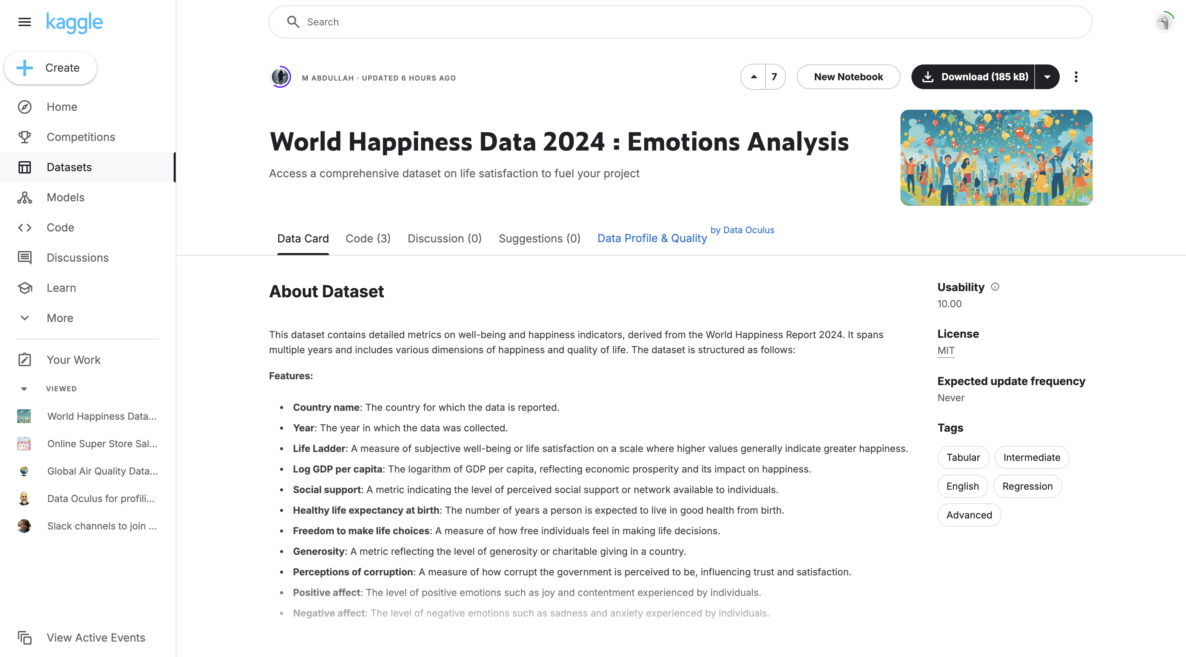The height and width of the screenshot is (657, 1186).
Task: Open the Code (3) tab
Action: pos(368,238)
